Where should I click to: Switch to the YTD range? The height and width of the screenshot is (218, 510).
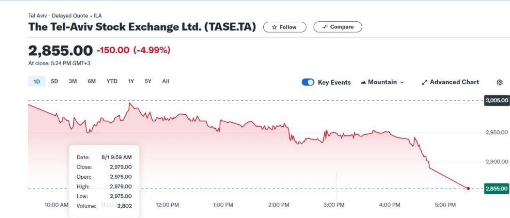click(112, 81)
